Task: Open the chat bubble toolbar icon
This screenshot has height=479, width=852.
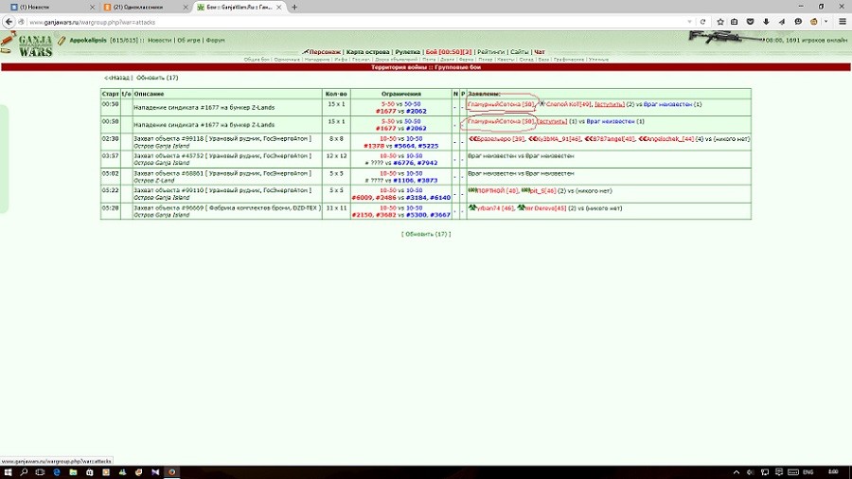Action: (798, 22)
